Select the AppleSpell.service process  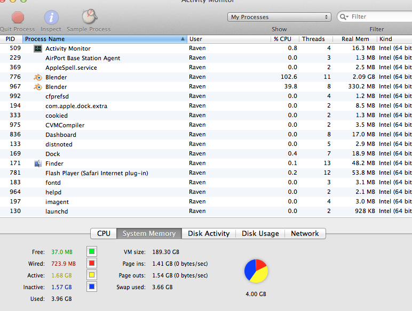(206, 68)
